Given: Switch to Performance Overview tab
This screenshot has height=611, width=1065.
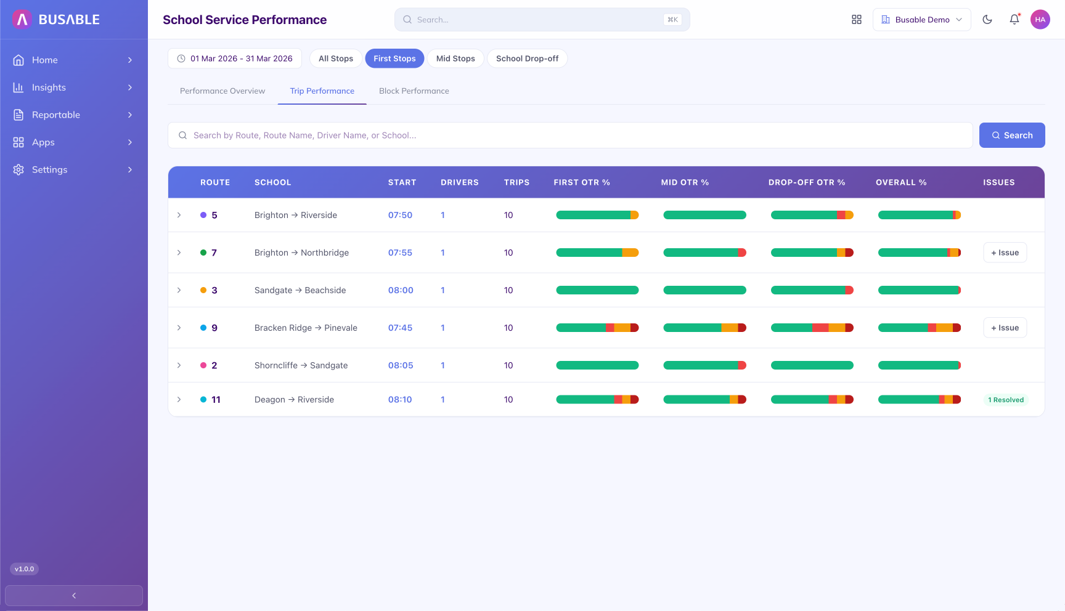Looking at the screenshot, I should 222,91.
